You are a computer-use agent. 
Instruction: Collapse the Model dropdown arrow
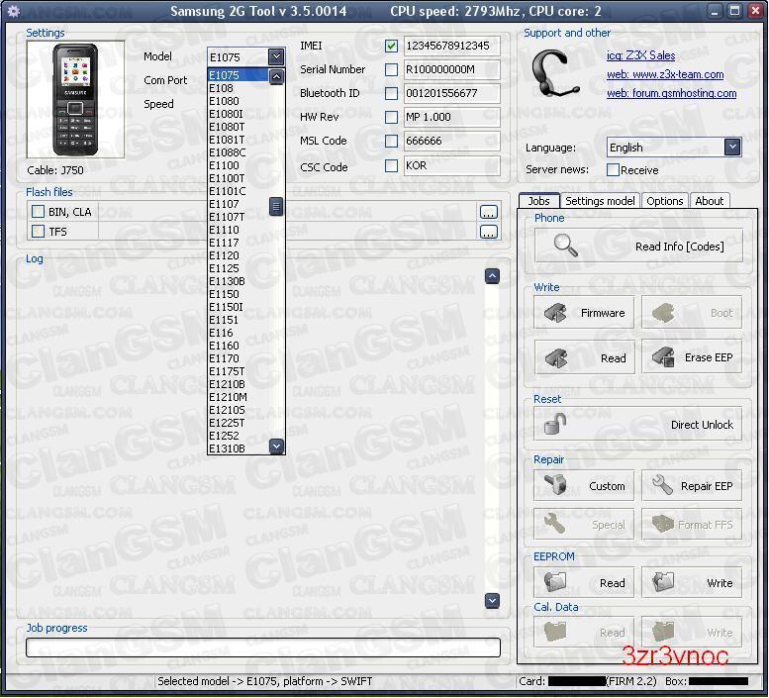coord(276,56)
